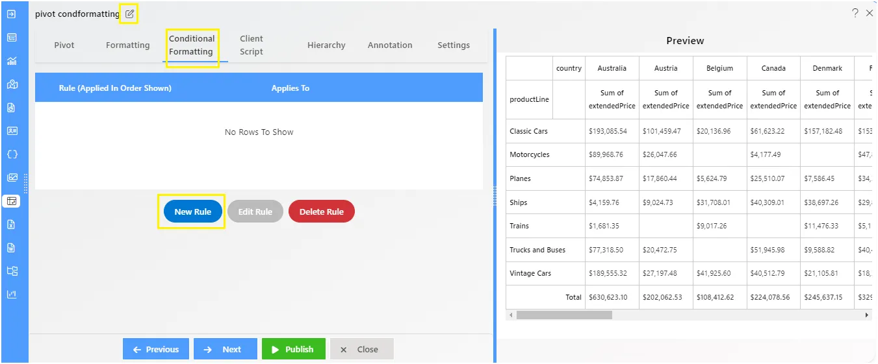
Task: Go to the Settings tab
Action: click(x=454, y=45)
